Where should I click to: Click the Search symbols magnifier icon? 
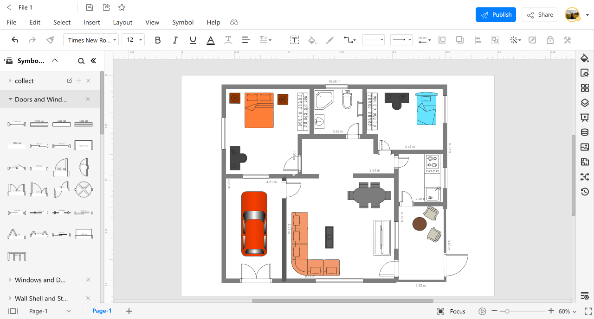[81, 61]
